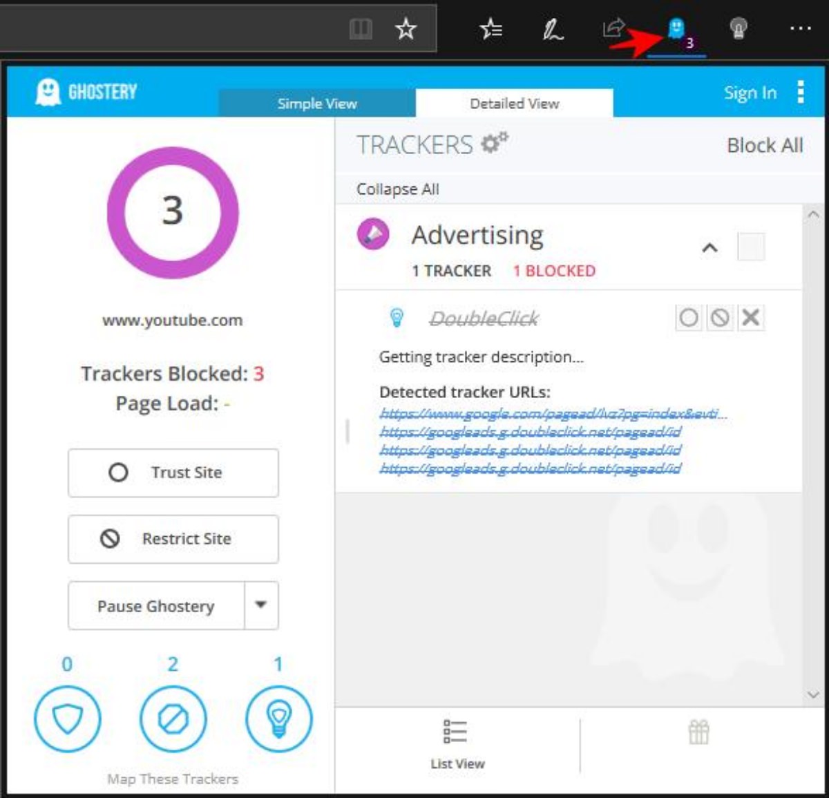Toggle Enhanced Ad Blocking circle icon
The image size is (829, 798).
point(173,719)
